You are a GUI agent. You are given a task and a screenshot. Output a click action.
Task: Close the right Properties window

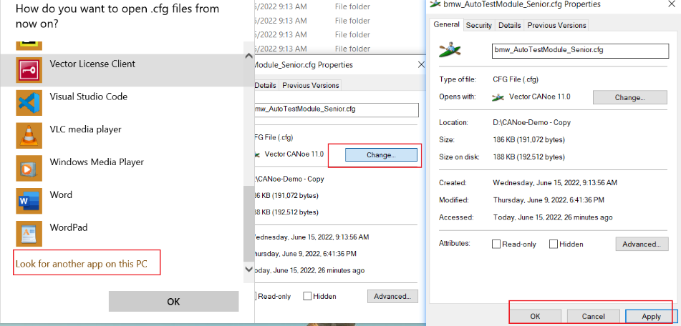tap(672, 4)
